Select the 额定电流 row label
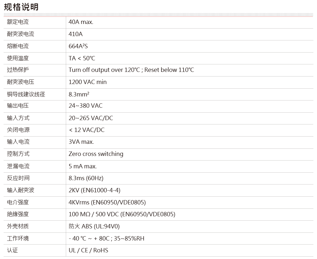Screen dimensions: 317x259 tap(18, 22)
